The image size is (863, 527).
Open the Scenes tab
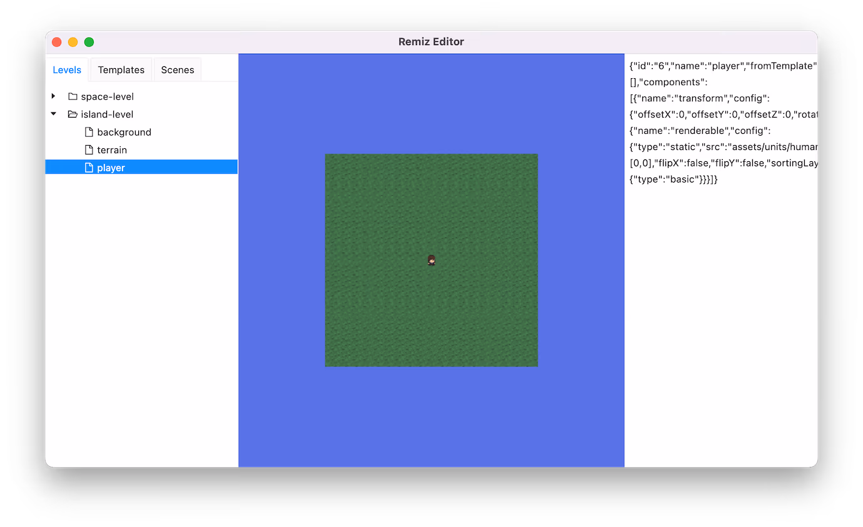click(x=178, y=70)
